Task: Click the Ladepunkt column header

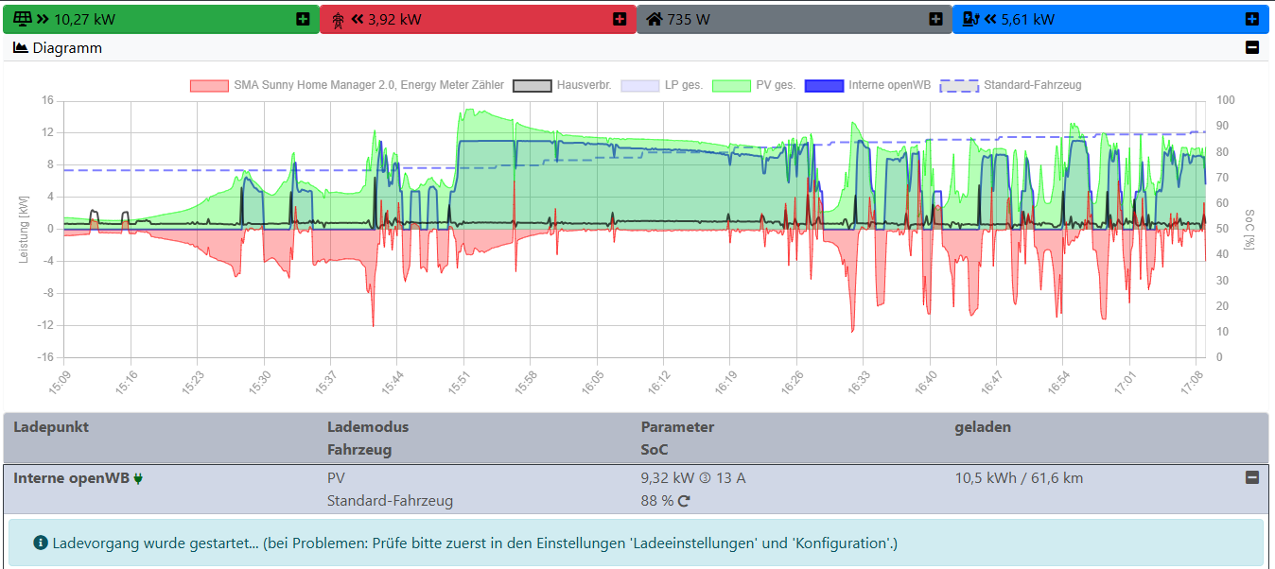Action: (x=51, y=427)
